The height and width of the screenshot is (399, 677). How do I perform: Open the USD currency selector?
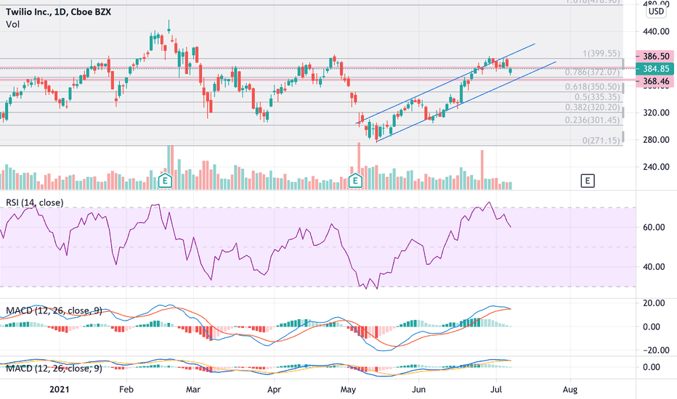[656, 11]
